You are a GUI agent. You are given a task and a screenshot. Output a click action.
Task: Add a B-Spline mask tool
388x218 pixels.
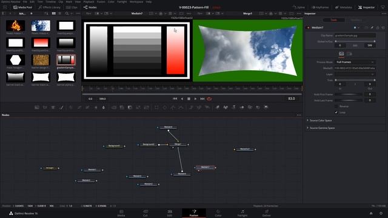tap(181, 107)
